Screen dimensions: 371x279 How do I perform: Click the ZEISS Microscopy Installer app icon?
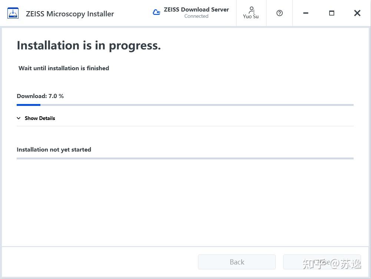[x=13, y=13]
